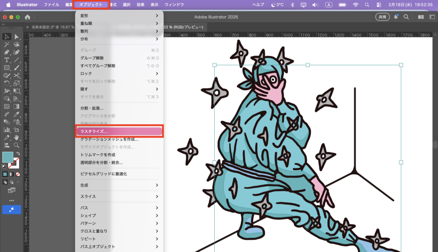Choose ラスタライズ... from the menu
The image size is (438, 252).
click(119, 132)
